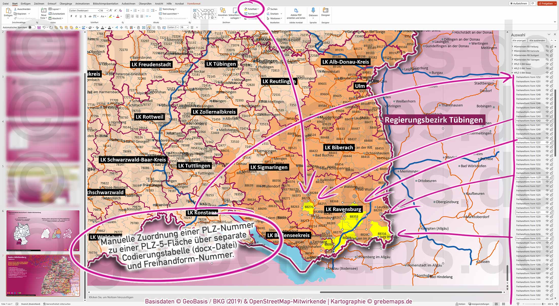The width and height of the screenshot is (559, 306).
Task: Expand the #Gemeinden RB Freiburg tree item
Action: (512, 46)
